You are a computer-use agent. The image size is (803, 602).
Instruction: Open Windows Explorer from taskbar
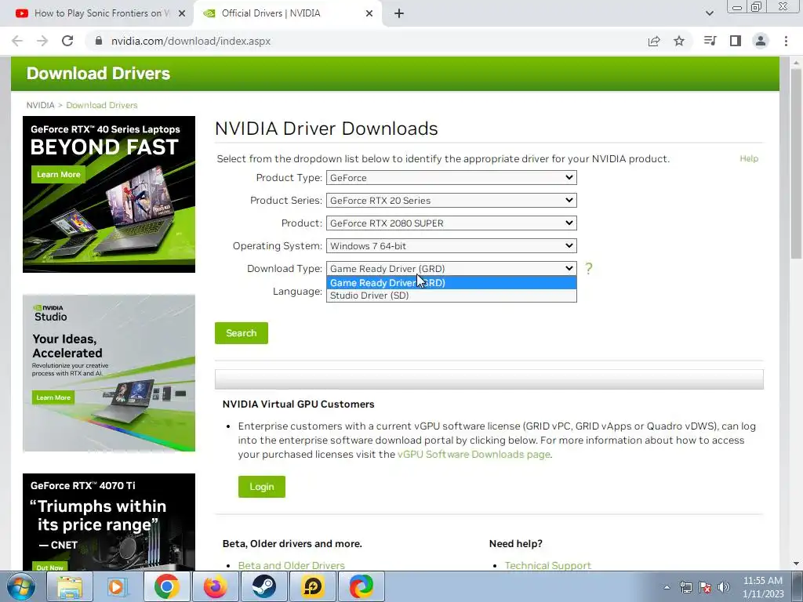tap(70, 586)
